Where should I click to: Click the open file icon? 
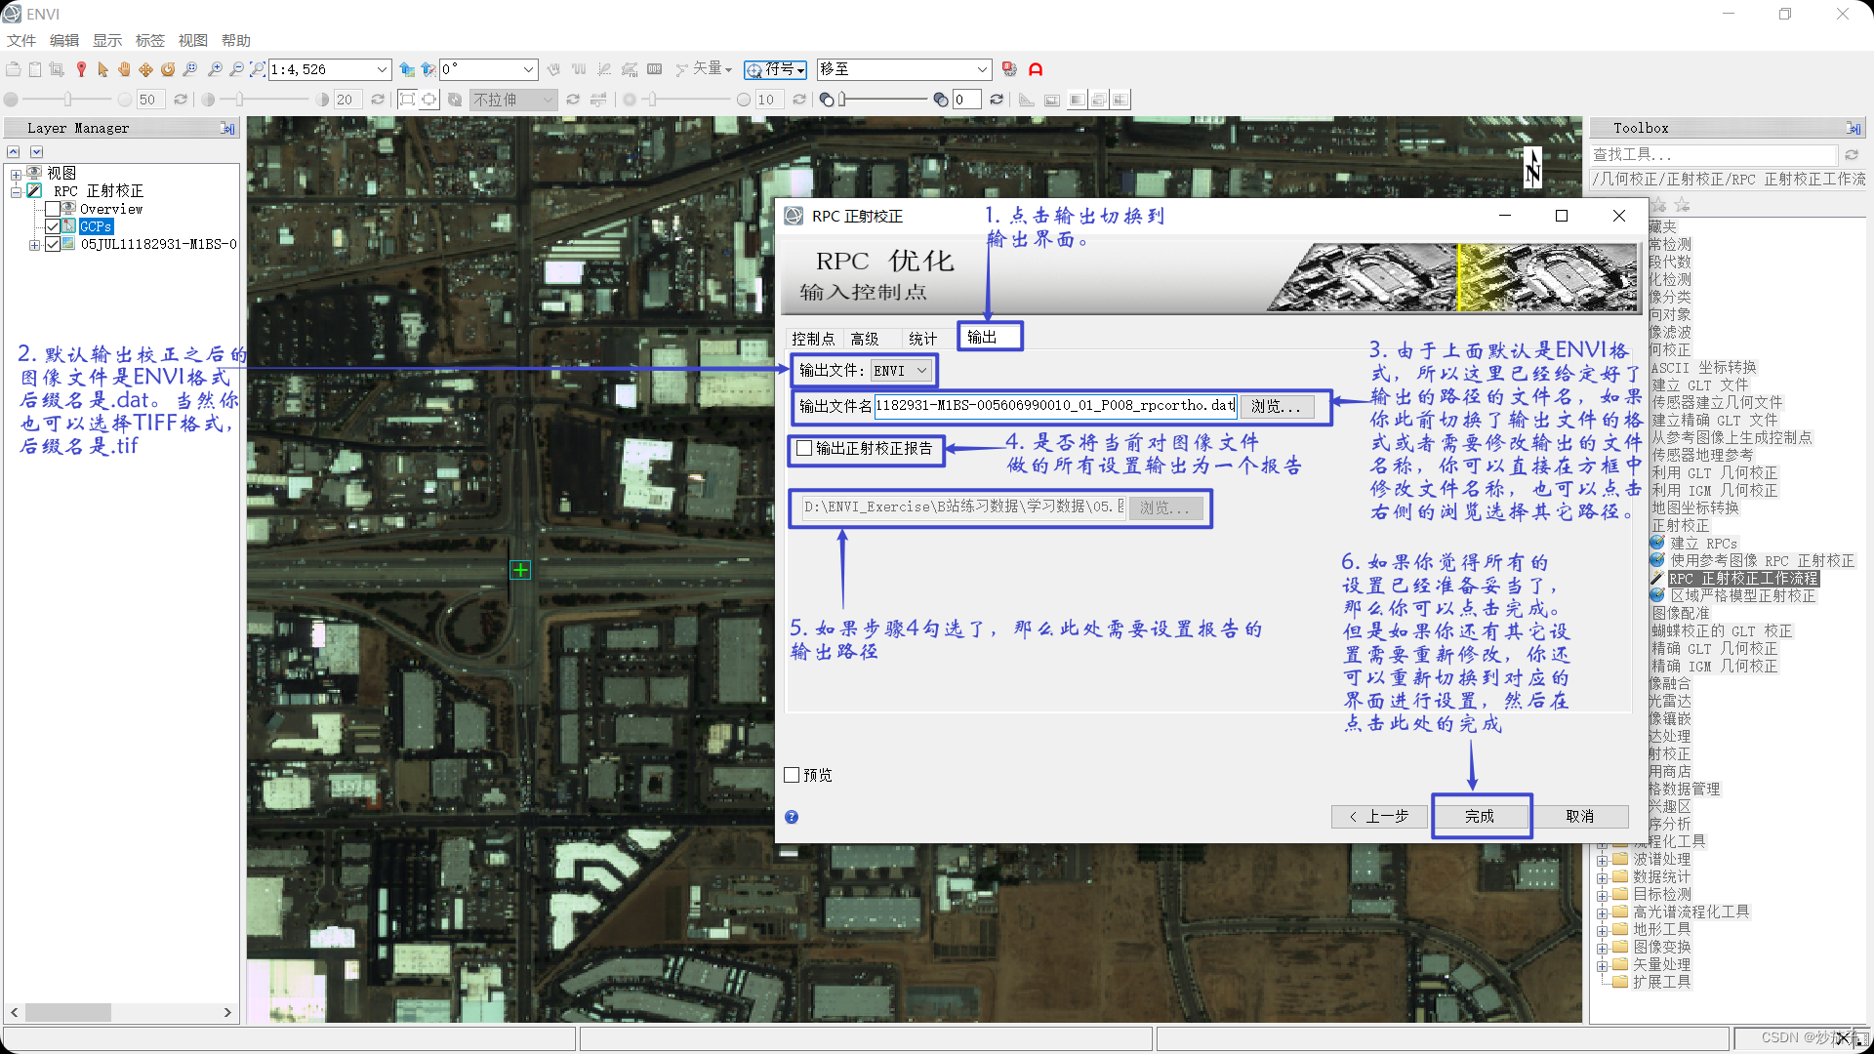tap(13, 69)
